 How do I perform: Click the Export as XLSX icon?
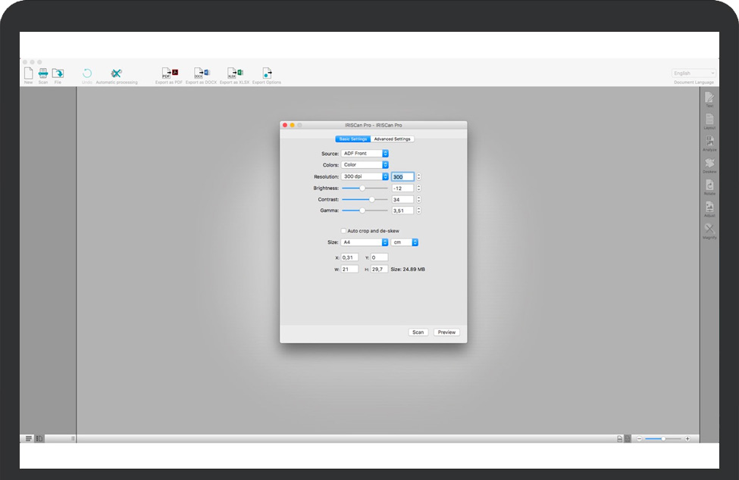click(x=234, y=73)
